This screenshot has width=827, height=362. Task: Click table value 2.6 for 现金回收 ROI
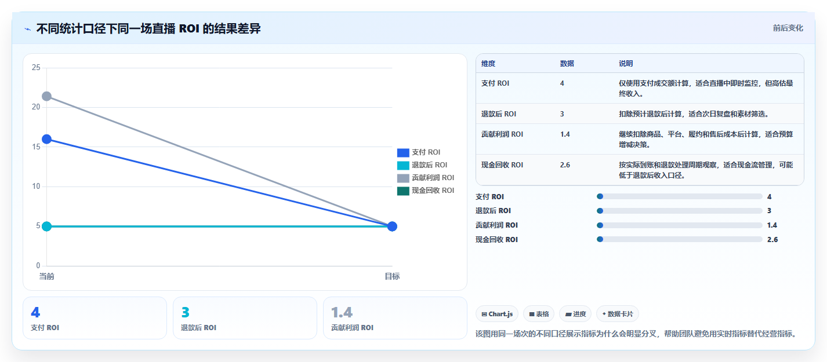pyautogui.click(x=565, y=165)
